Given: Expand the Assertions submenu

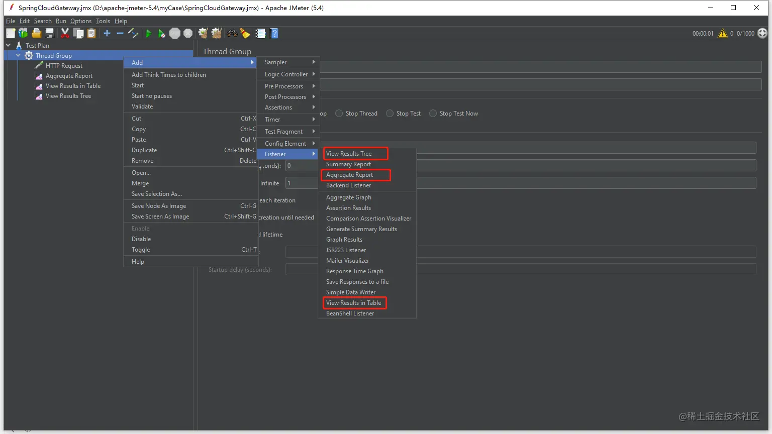Looking at the screenshot, I should point(287,107).
